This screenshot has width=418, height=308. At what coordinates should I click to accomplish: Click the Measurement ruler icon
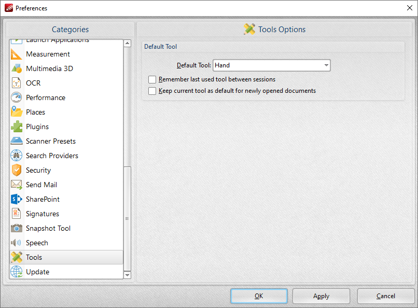16,54
